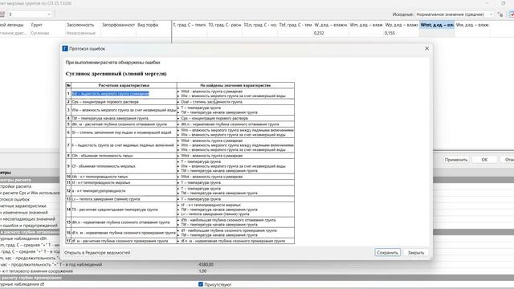The height and width of the screenshot is (289, 514).
Task: Click row 12 коэффициент температуропроводности
Action: pos(98,191)
